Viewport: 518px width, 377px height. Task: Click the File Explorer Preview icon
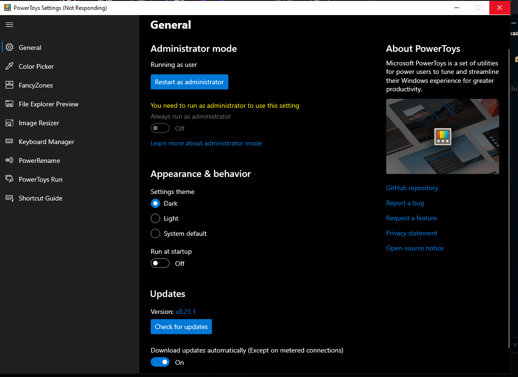(x=9, y=104)
